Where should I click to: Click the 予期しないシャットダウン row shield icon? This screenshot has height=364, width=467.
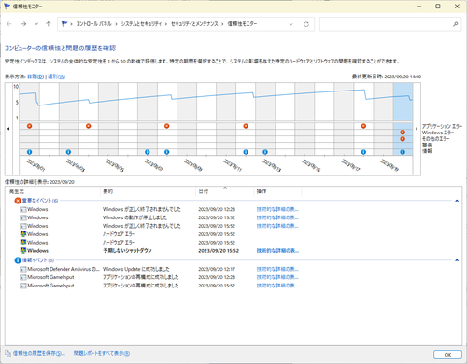pos(23,250)
